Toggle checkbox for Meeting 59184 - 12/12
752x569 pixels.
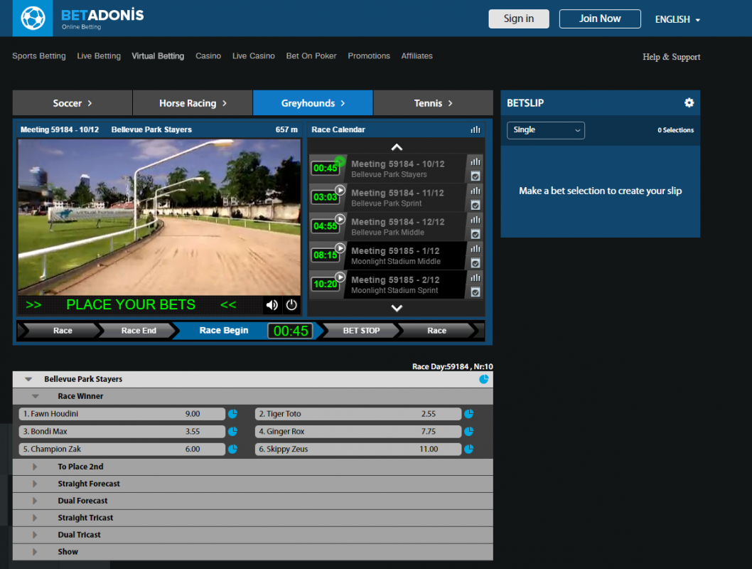click(476, 234)
